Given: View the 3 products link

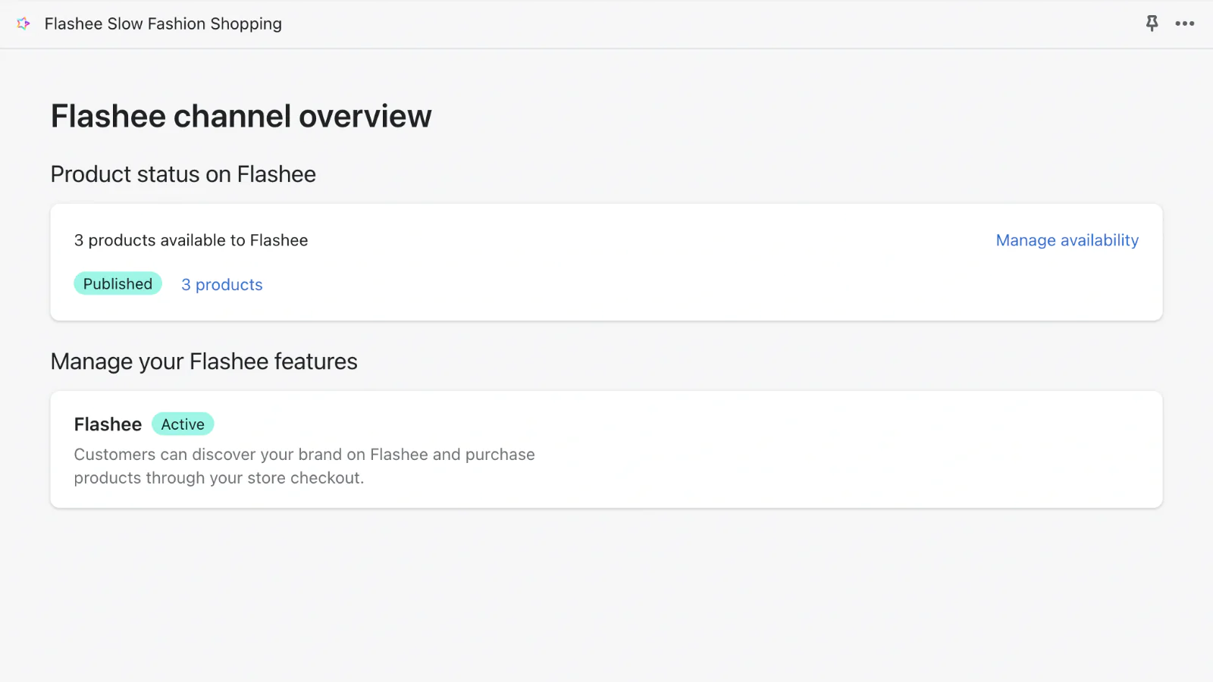Looking at the screenshot, I should coord(222,285).
